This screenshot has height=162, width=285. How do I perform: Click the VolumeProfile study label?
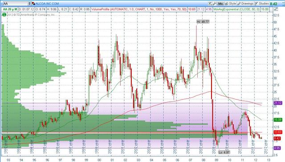[139, 9]
